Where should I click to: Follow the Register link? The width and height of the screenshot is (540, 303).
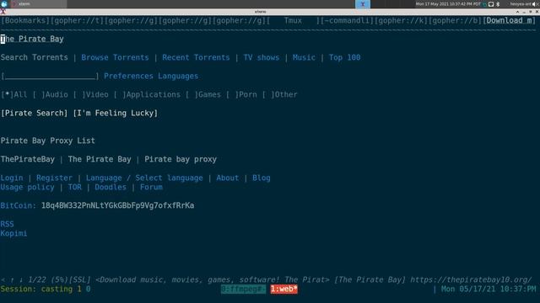54,178
